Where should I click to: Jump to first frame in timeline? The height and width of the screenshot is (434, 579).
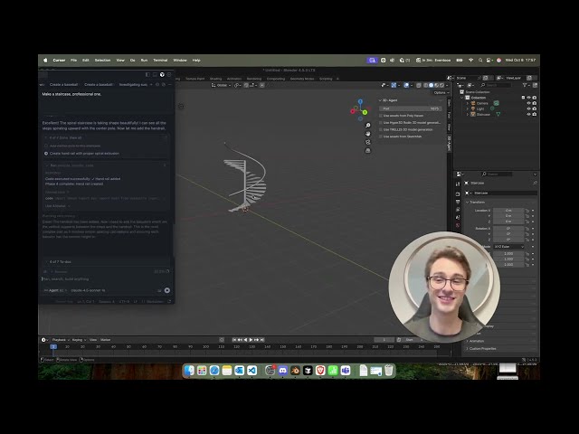(234, 340)
